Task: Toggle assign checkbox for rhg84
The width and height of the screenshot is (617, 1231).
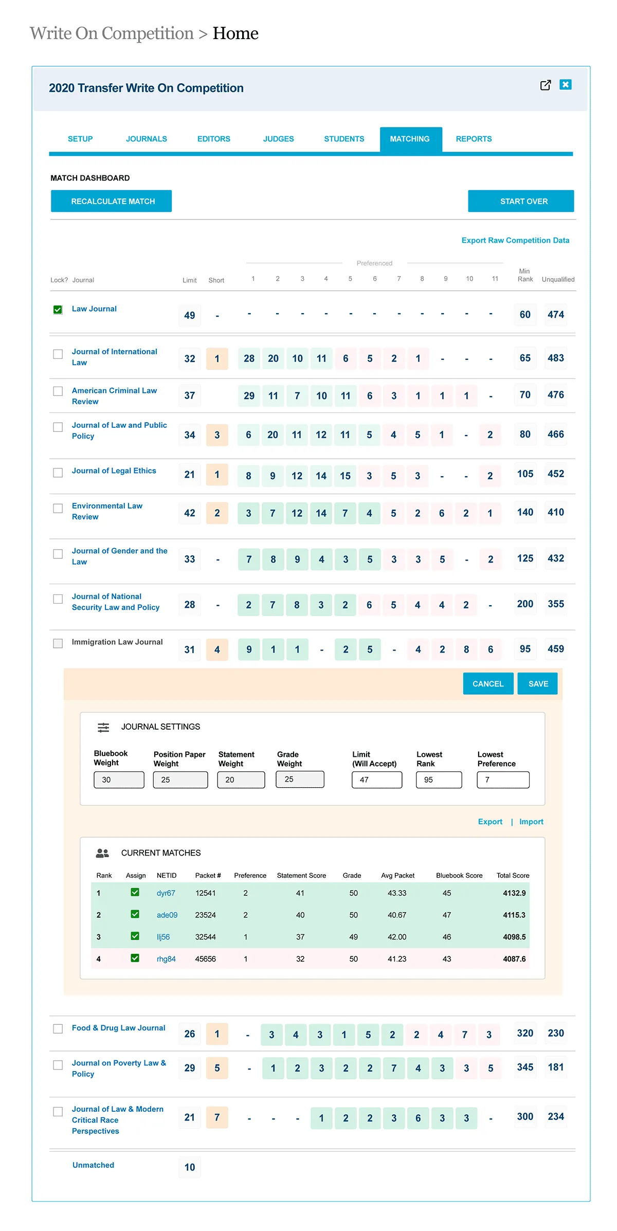Action: pos(135,958)
